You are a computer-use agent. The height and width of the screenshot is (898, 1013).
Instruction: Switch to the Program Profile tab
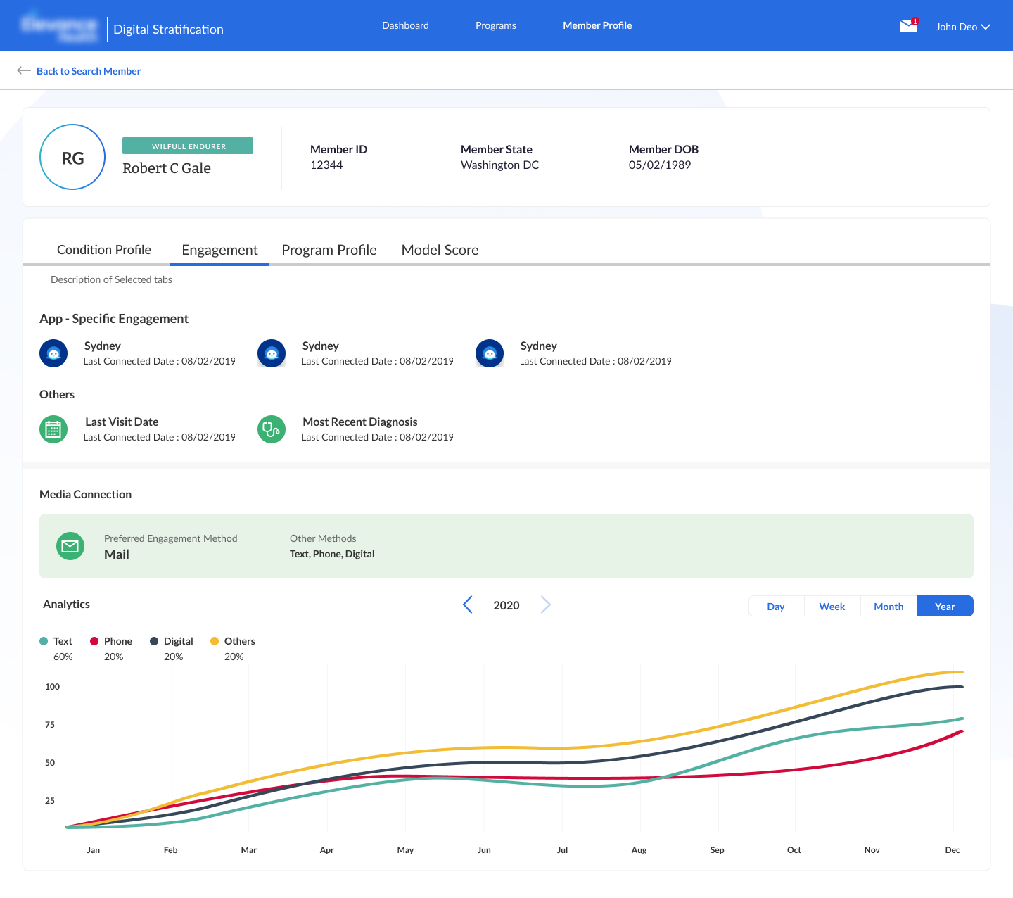click(329, 250)
